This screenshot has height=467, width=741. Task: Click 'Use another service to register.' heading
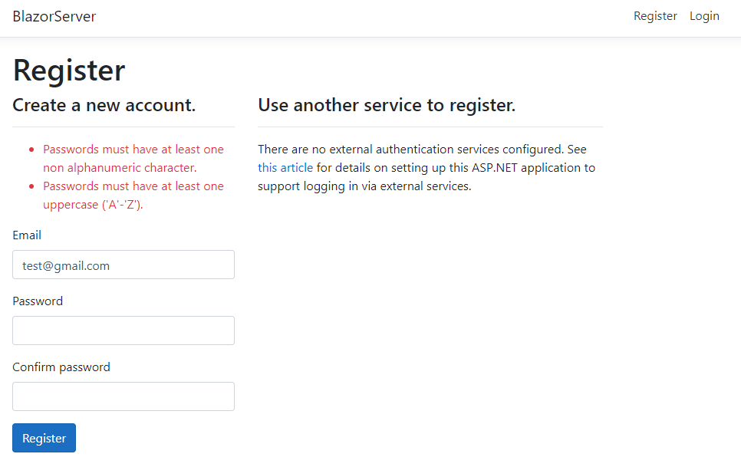387,105
